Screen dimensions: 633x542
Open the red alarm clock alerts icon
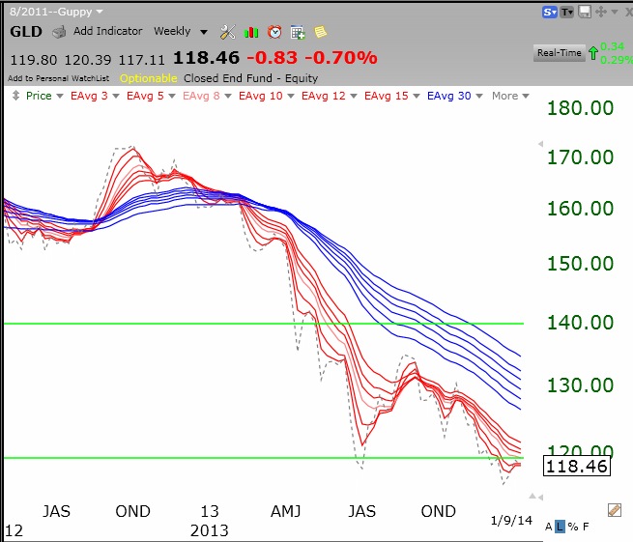tap(274, 32)
